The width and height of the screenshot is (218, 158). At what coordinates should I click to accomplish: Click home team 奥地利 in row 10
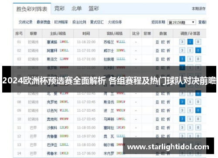[x=52, y=119]
